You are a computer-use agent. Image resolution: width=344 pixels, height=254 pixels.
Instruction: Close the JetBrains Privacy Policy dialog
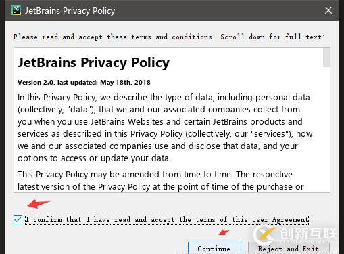[x=328, y=10]
